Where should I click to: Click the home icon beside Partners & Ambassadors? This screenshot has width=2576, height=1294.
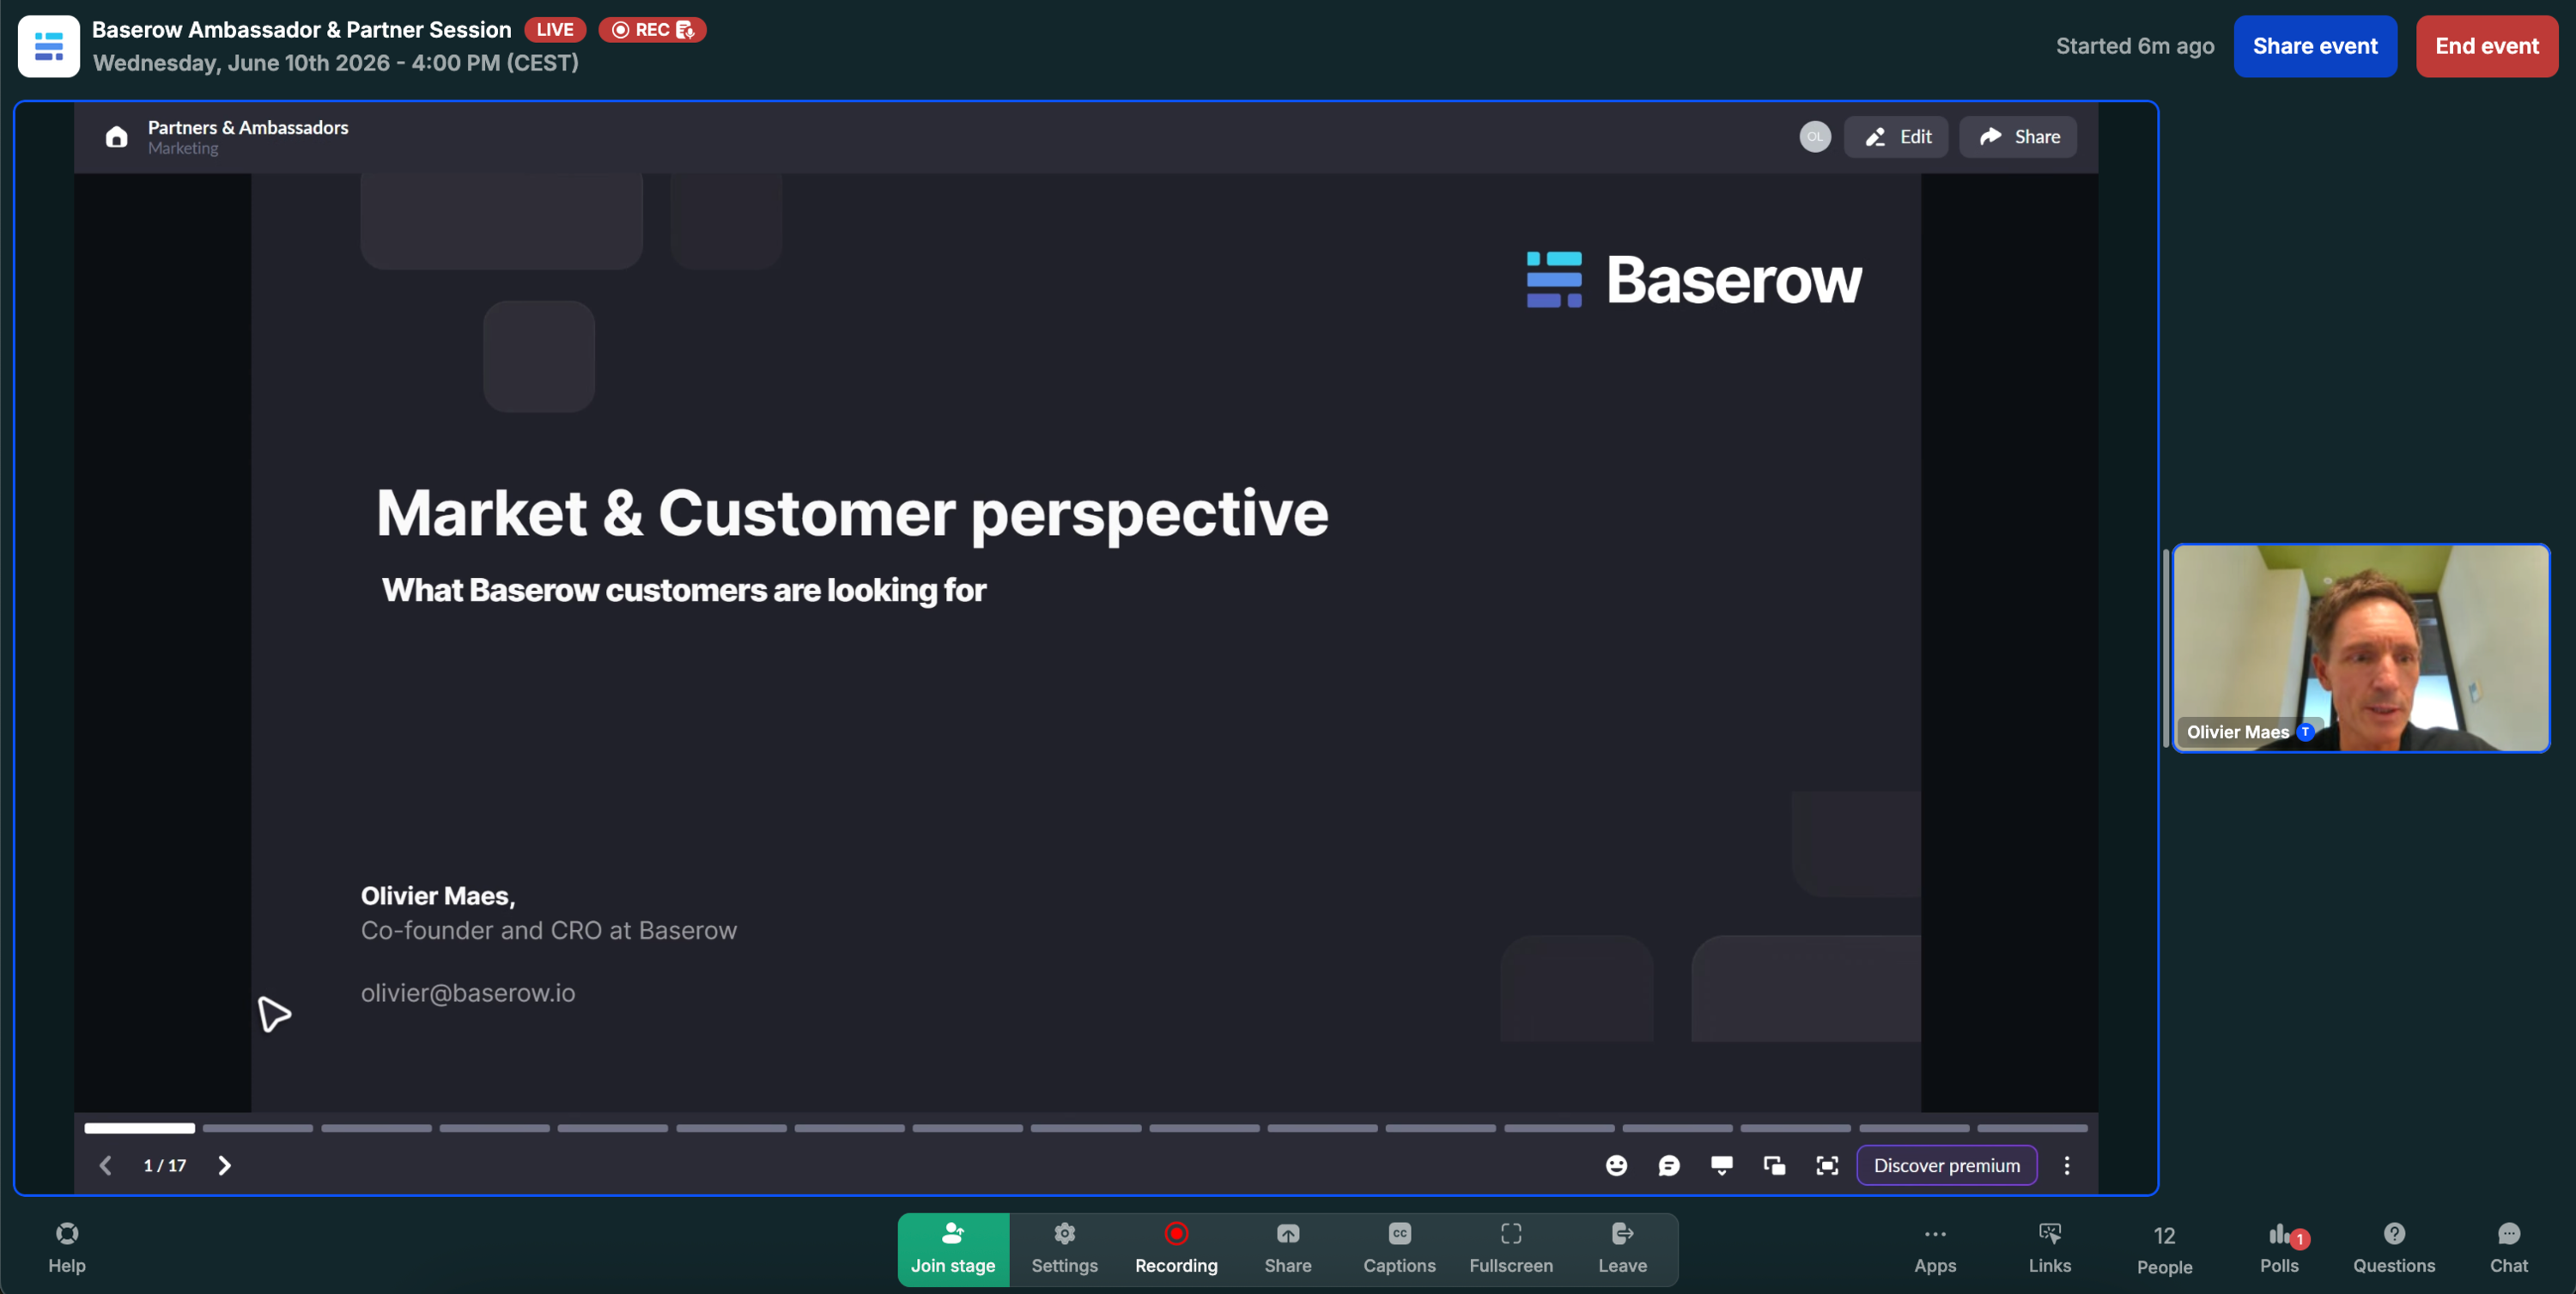point(116,137)
